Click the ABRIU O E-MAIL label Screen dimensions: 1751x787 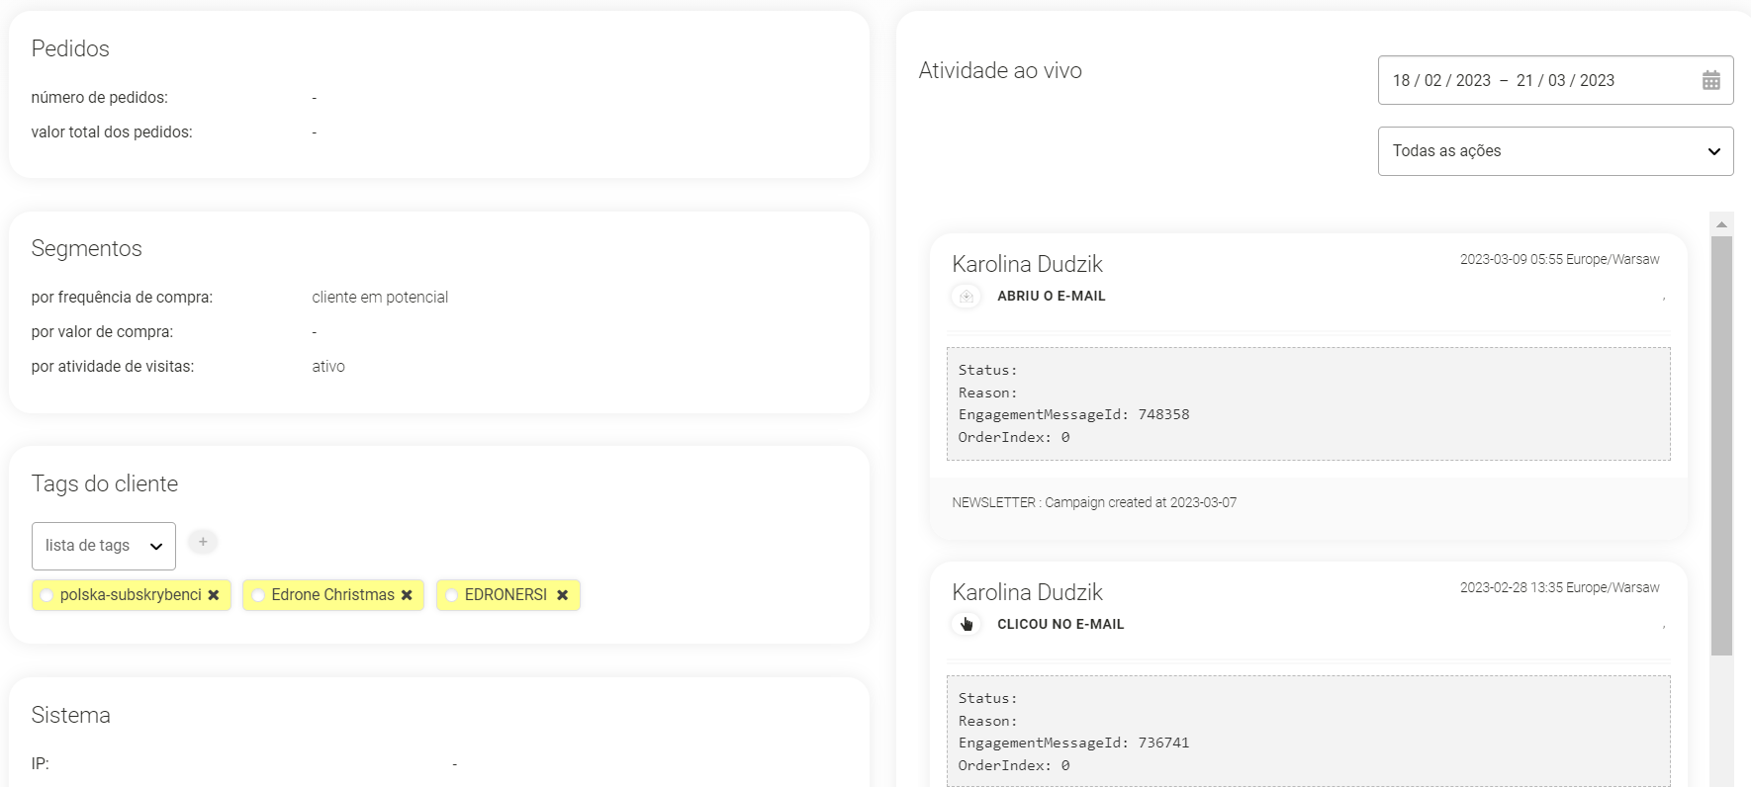[x=1051, y=296]
